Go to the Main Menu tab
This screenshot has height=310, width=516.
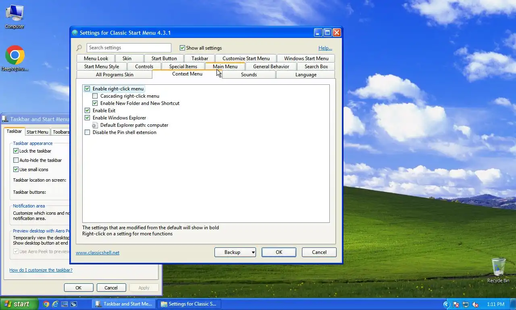point(225,67)
